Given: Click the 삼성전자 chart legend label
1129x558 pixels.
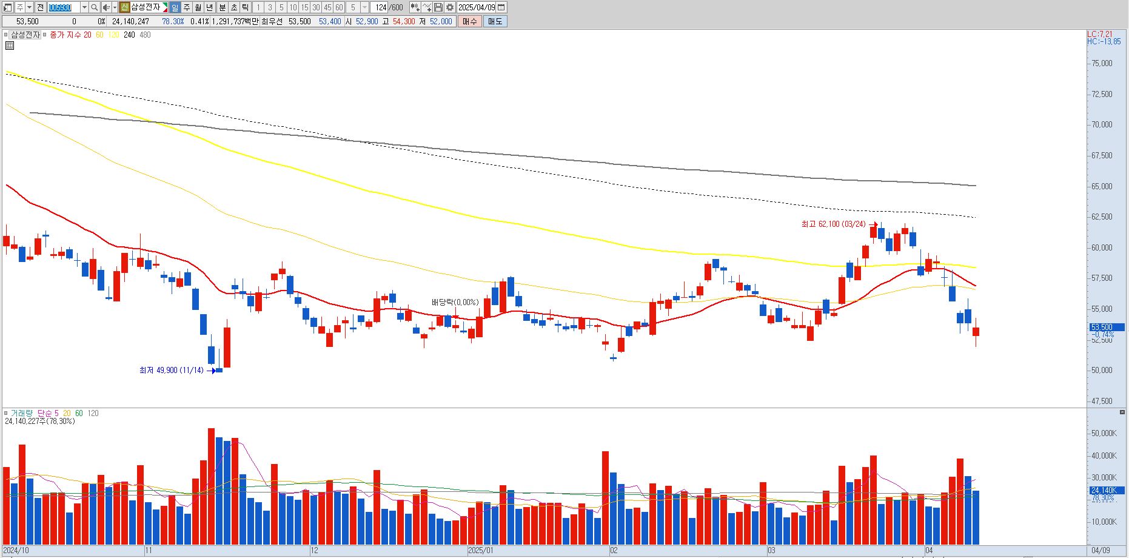Looking at the screenshot, I should coord(25,35).
